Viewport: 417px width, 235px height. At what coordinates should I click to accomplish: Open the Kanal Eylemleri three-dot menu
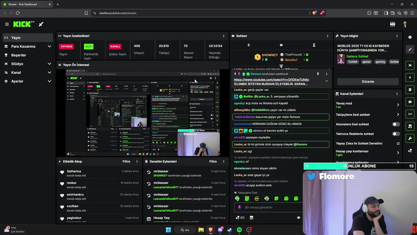click(397, 94)
